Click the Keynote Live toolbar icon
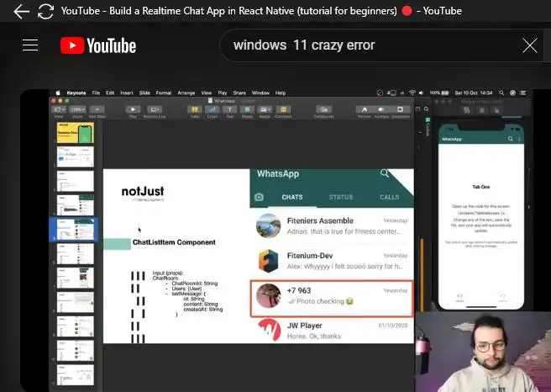Viewport: 551px width, 392px height. [x=155, y=109]
